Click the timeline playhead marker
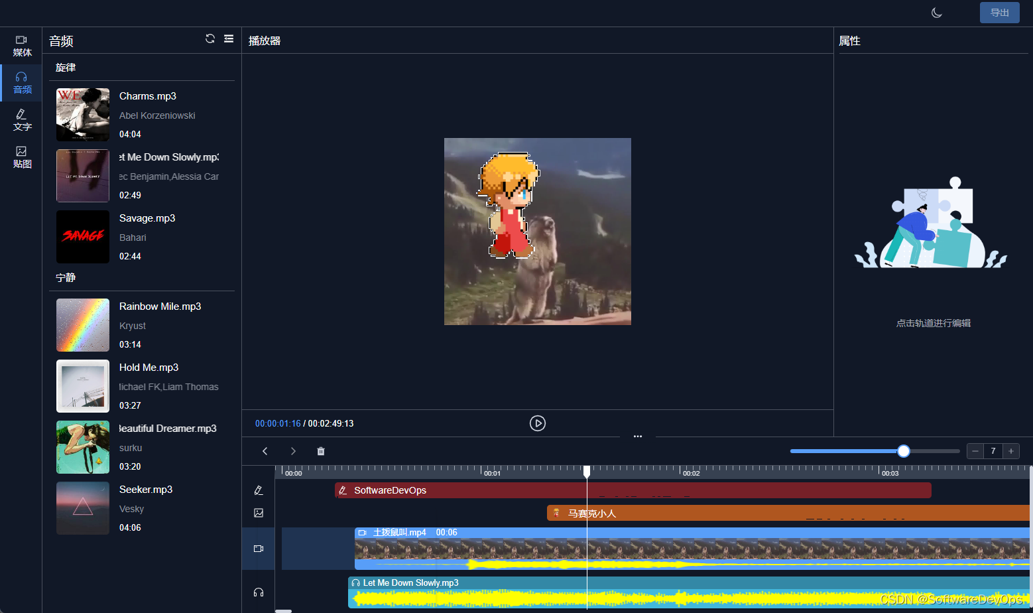Image resolution: width=1033 pixels, height=613 pixels. click(x=587, y=471)
